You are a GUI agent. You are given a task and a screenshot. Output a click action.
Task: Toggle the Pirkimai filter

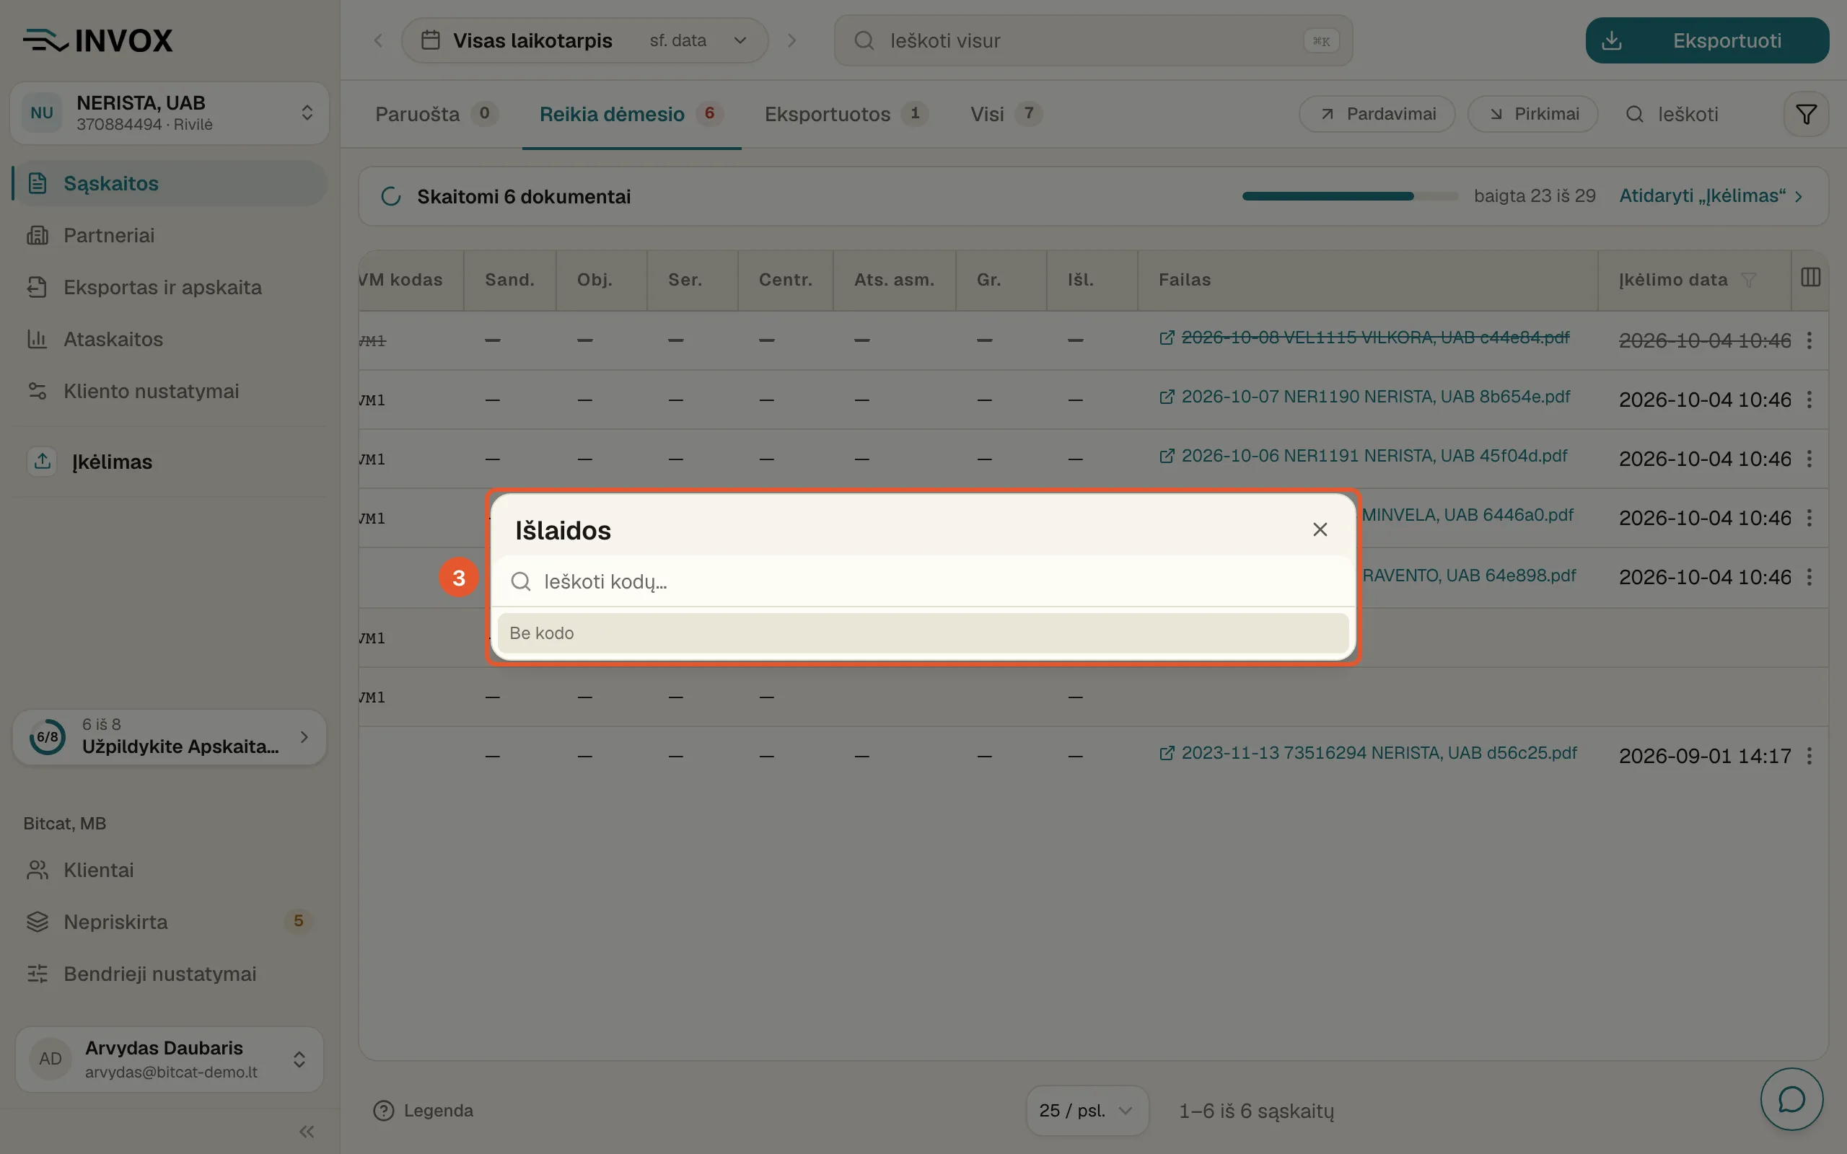click(x=1532, y=115)
